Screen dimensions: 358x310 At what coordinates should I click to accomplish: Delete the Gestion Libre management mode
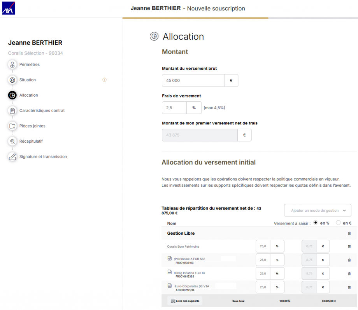pyautogui.click(x=349, y=233)
